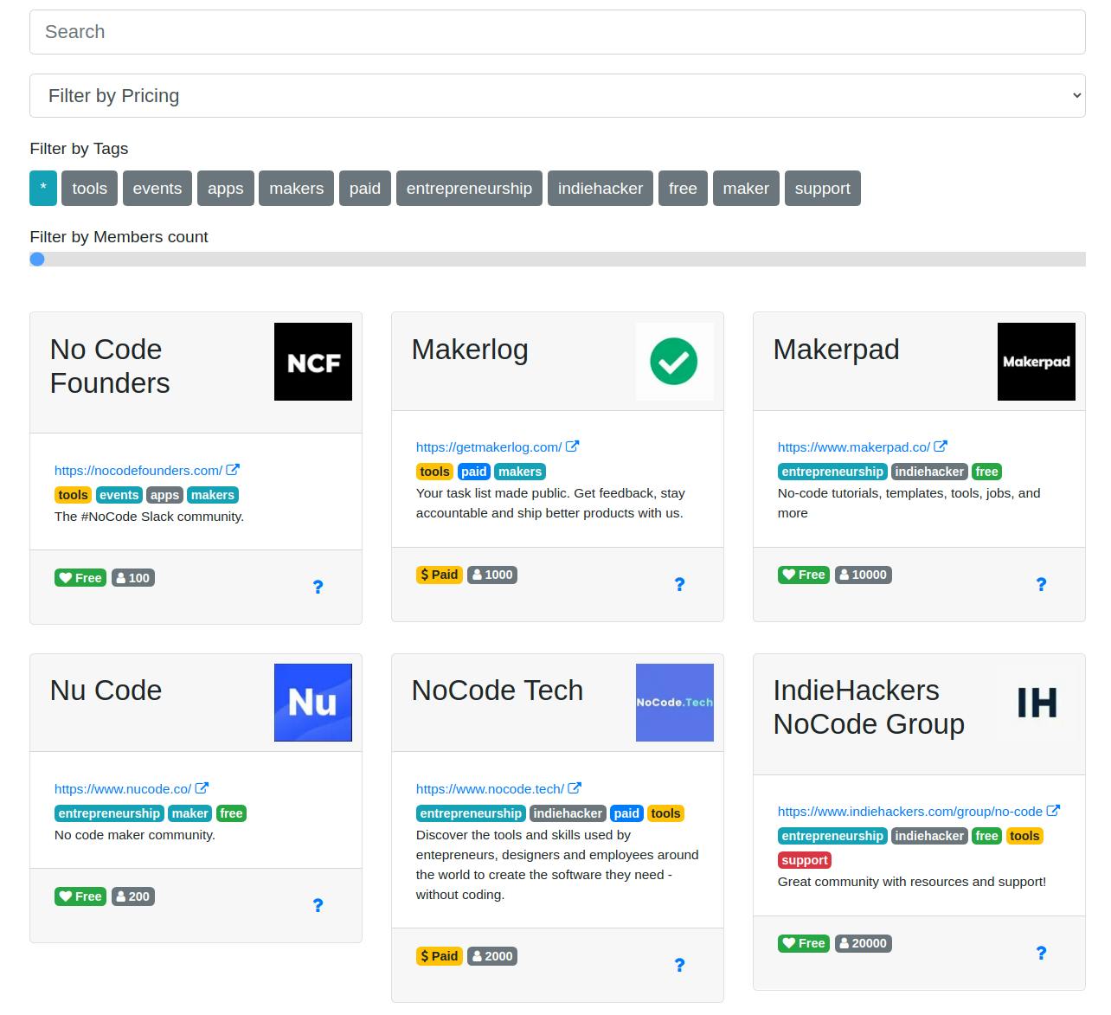Click the Paid badge on NoCode Tech

click(x=440, y=956)
